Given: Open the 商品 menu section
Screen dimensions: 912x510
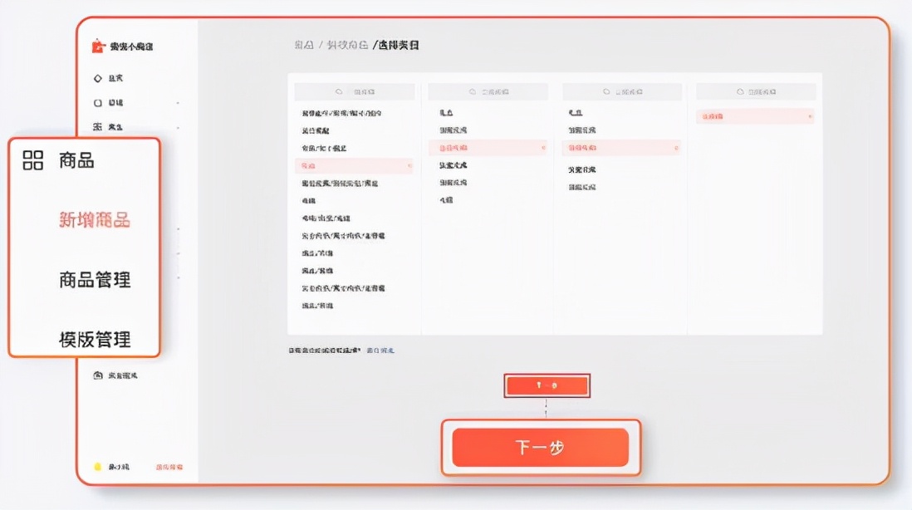Looking at the screenshot, I should [x=76, y=160].
